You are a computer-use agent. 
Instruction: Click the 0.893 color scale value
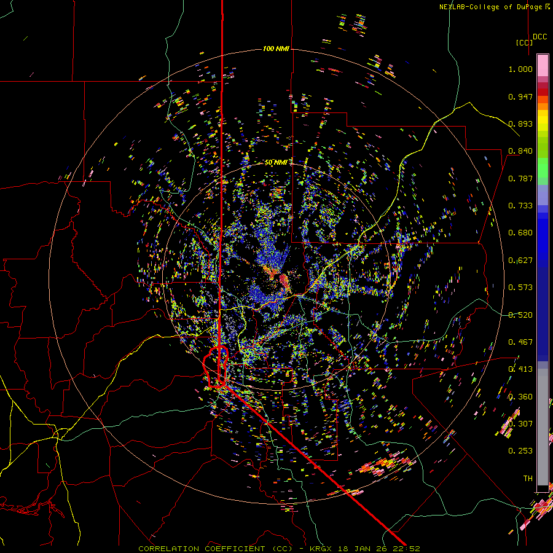coord(520,124)
